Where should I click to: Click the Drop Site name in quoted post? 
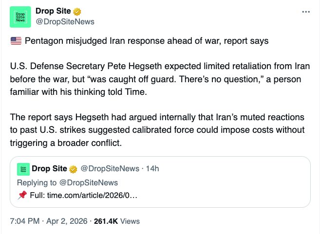50,169
